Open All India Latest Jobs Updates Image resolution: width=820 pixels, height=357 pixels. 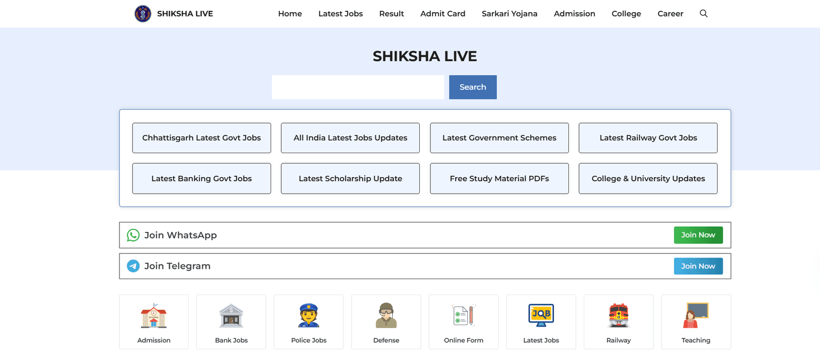pos(351,138)
